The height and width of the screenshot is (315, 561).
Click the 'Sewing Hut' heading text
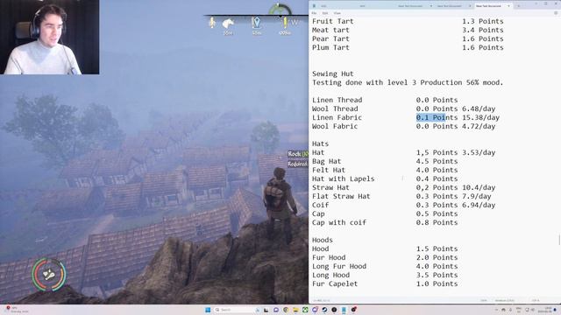pos(333,73)
